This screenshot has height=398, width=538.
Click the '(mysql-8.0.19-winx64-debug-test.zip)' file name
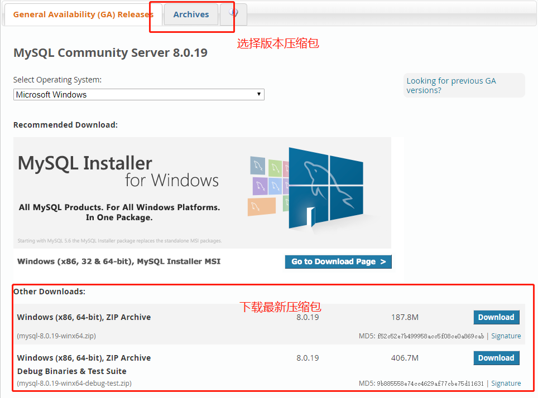pos(74,384)
